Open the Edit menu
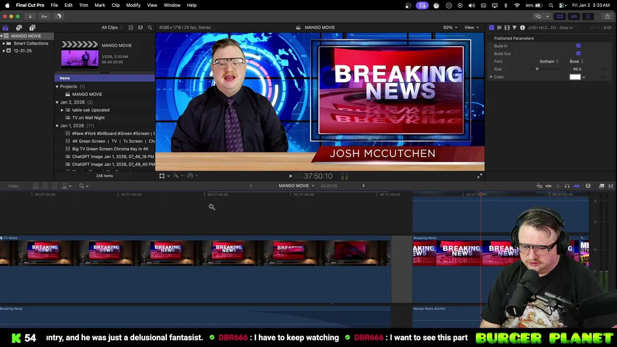The width and height of the screenshot is (617, 347). (68, 5)
